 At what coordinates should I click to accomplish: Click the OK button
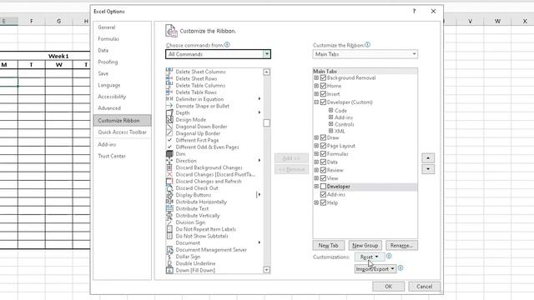pyautogui.click(x=389, y=287)
